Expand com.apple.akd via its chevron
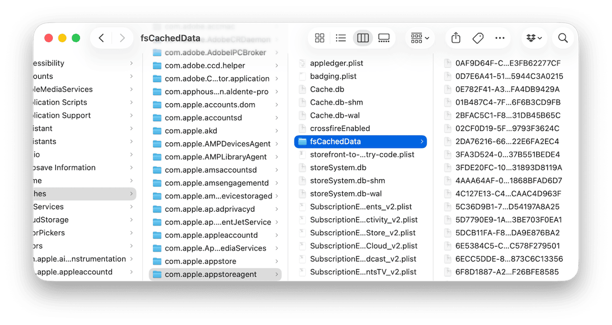 tap(277, 131)
